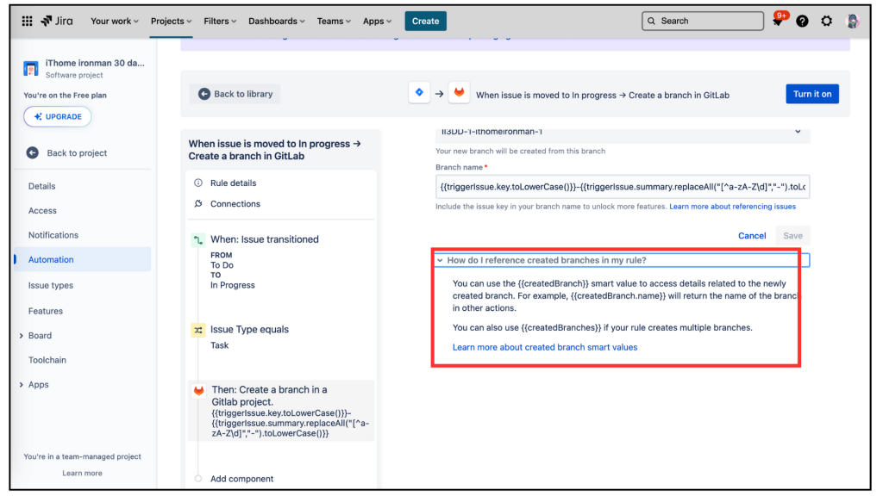Open Learn more about created branch smart values

545,348
